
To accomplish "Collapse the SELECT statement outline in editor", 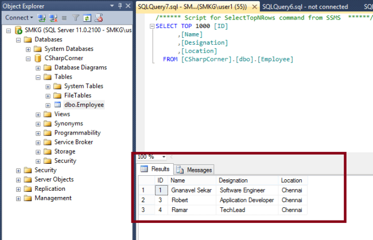I will pos(152,26).
